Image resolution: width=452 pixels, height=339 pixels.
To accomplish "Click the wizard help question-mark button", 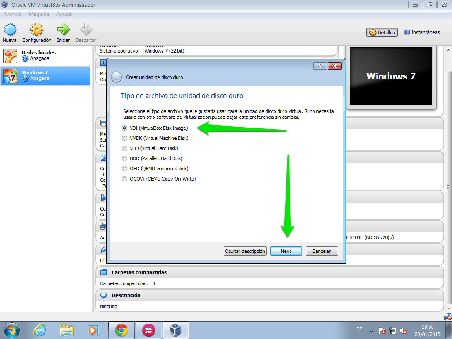I will pyautogui.click(x=320, y=66).
